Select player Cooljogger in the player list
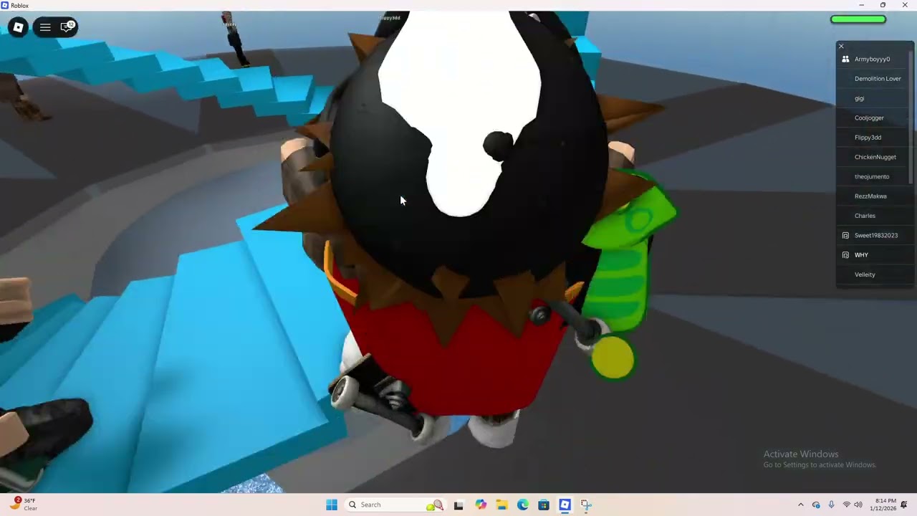Image resolution: width=917 pixels, height=516 pixels. [873, 118]
